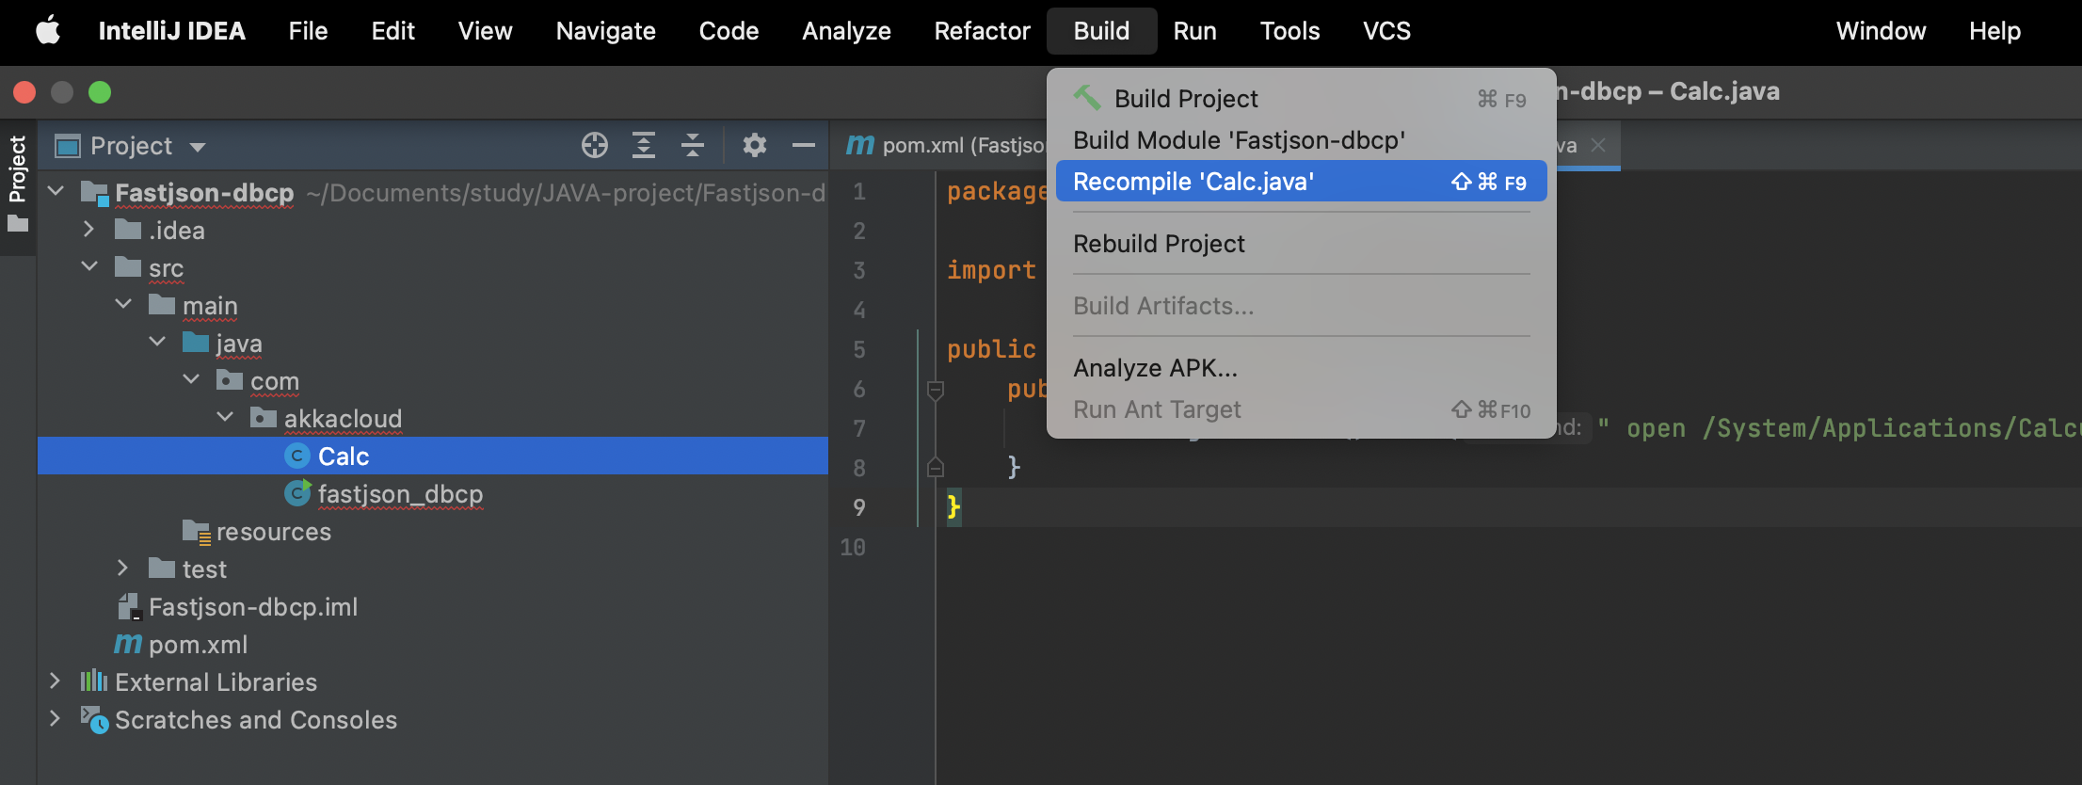Choose Recompile 'Calc.java' from Build menu
The image size is (2082, 785).
pyautogui.click(x=1302, y=182)
